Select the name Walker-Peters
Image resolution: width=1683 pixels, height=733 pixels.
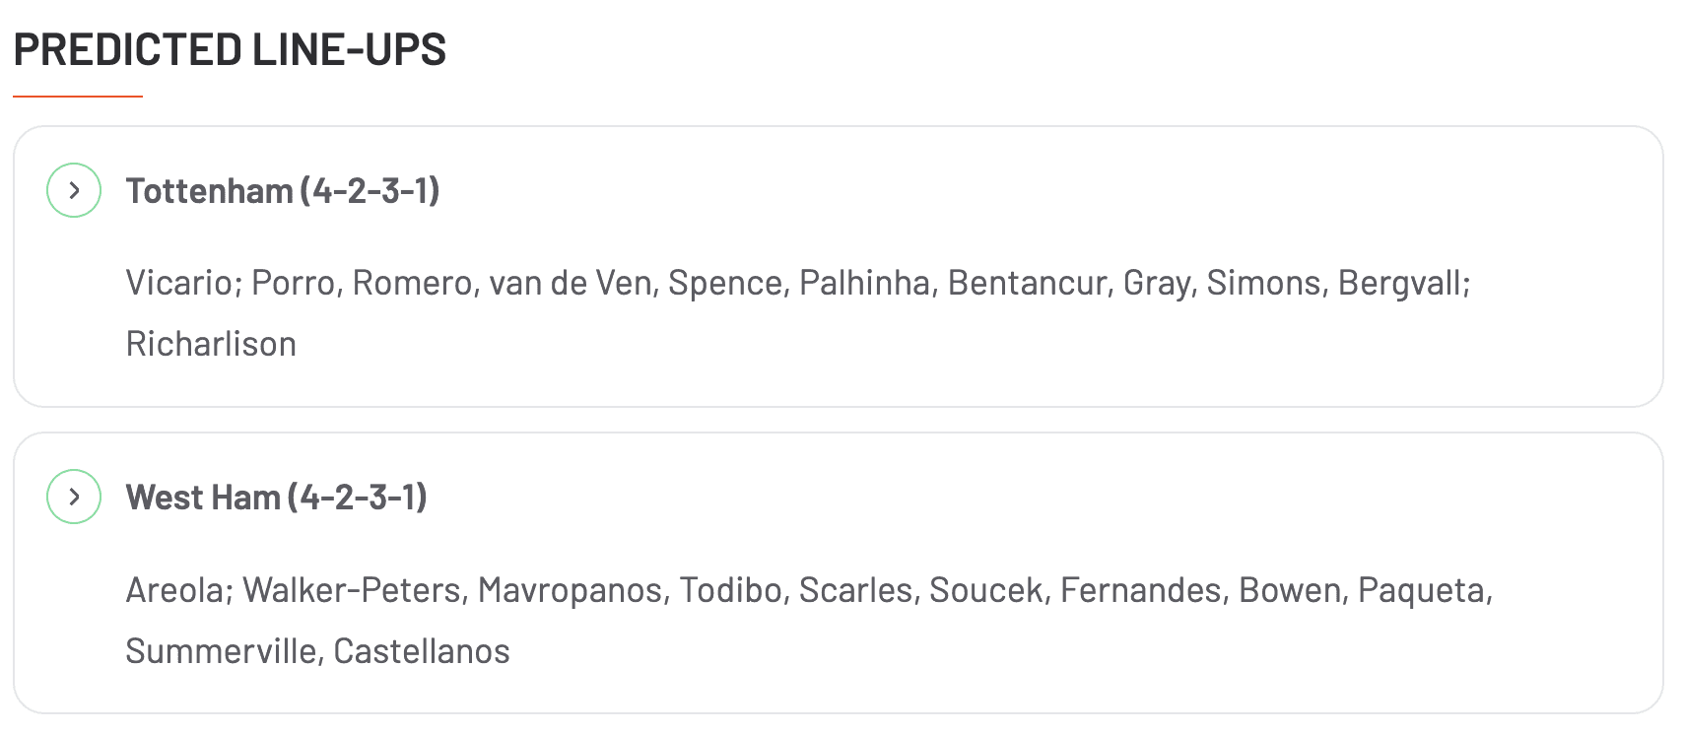coord(353,590)
